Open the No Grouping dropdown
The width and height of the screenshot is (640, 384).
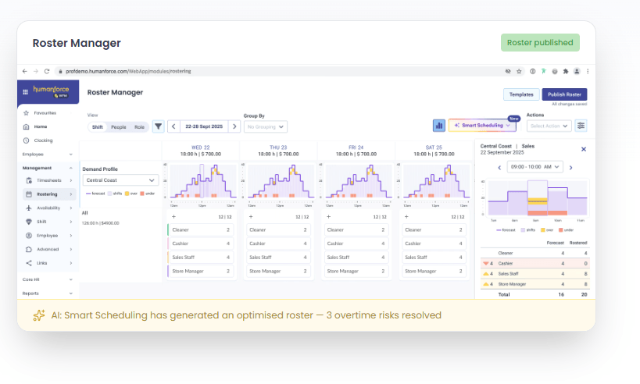[266, 126]
